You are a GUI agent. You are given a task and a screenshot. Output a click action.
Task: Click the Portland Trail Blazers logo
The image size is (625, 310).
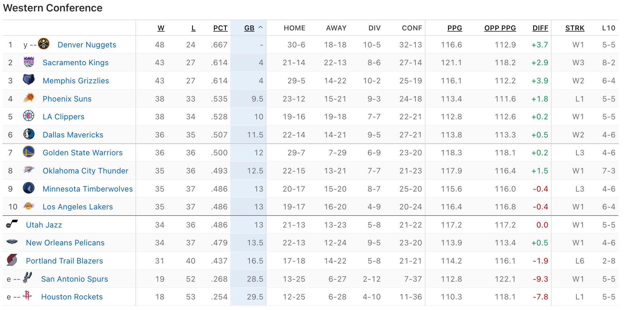pyautogui.click(x=12, y=260)
